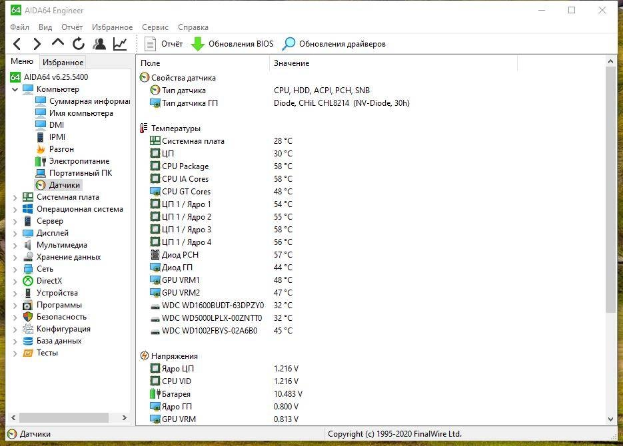Image resolution: width=623 pixels, height=446 pixels.
Task: Click the tree horizontal scrollbar left arrow
Action: (13, 418)
